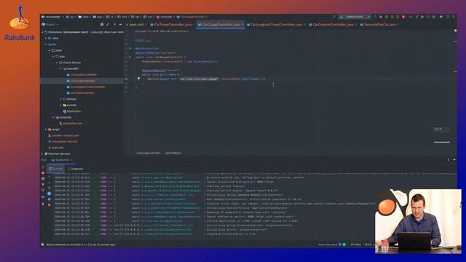This screenshot has height=262, width=466.
Task: Hide the Project tool window
Action: click(120, 25)
